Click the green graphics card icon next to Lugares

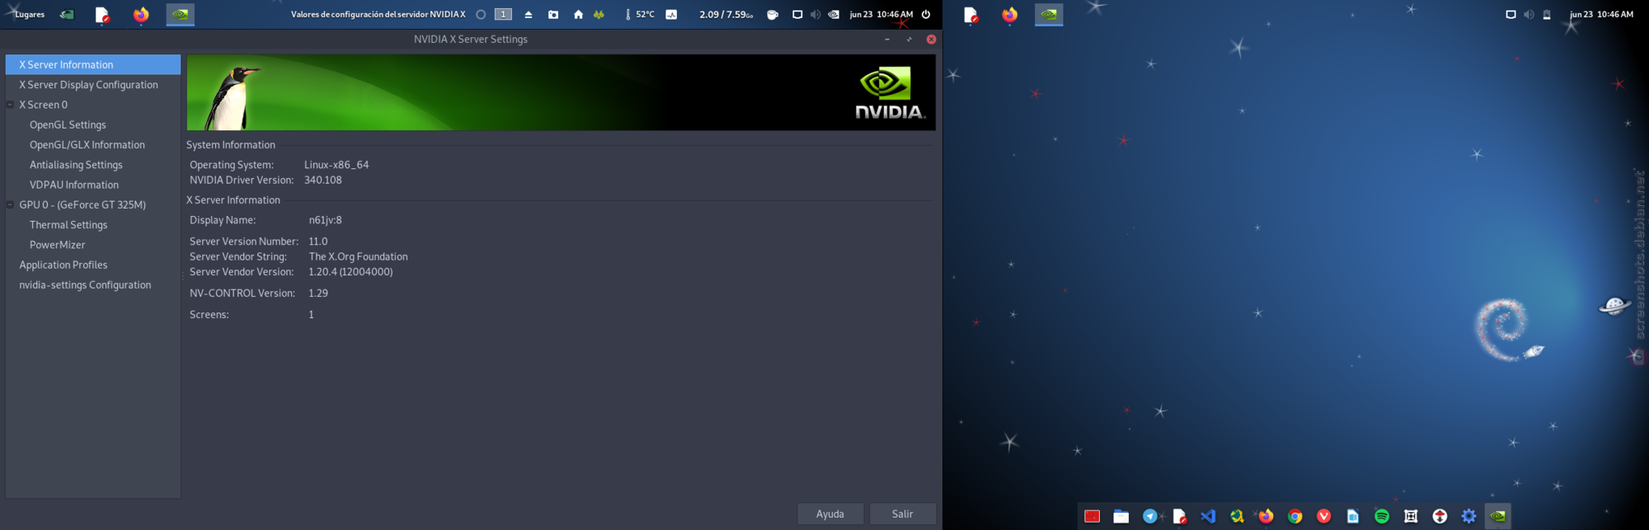pyautogui.click(x=67, y=14)
